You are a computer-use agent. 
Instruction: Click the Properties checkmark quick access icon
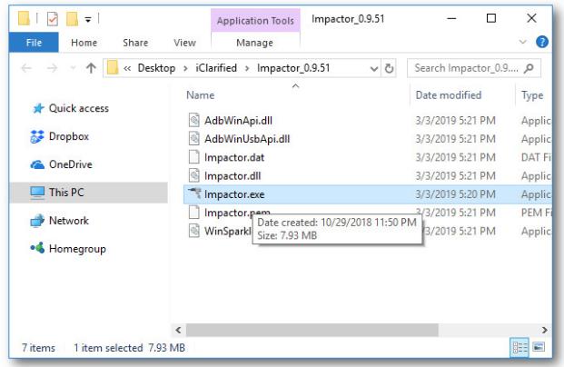pos(53,19)
